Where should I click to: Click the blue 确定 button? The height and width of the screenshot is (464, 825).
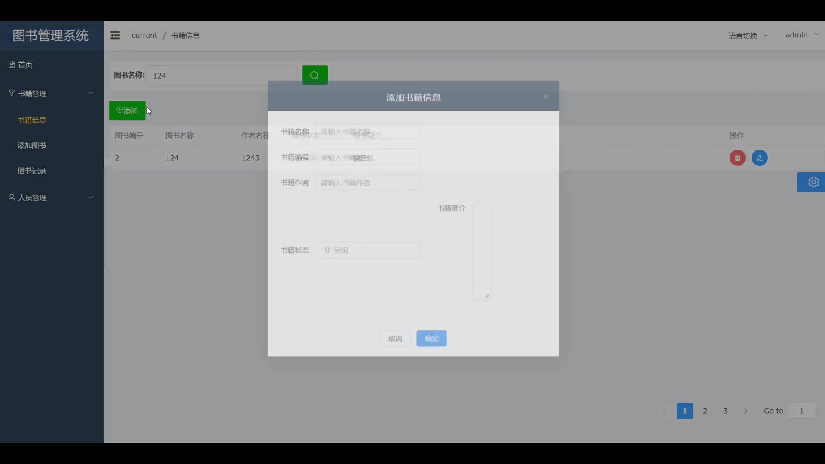[431, 339]
